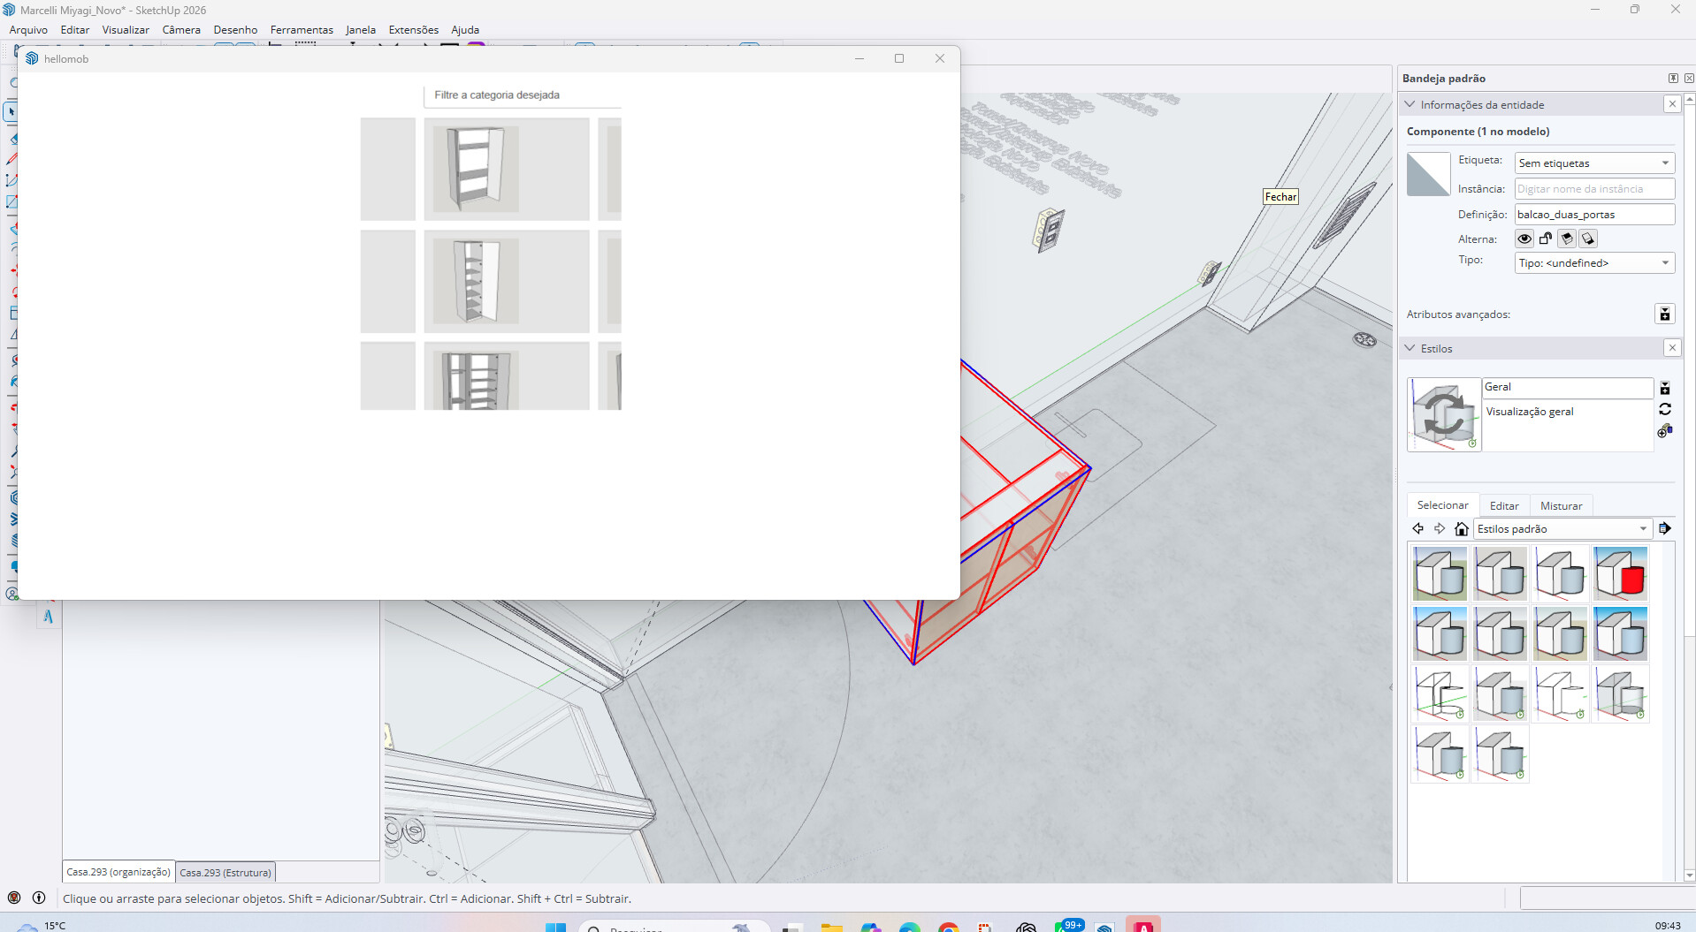Click the style name field Geral

click(x=1568, y=387)
